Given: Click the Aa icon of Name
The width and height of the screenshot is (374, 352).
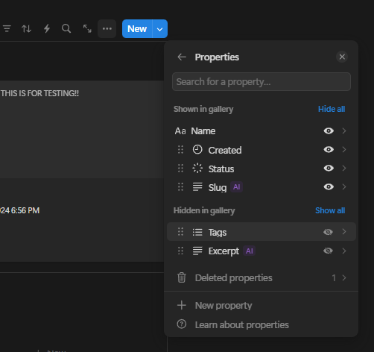Looking at the screenshot, I should [180, 131].
